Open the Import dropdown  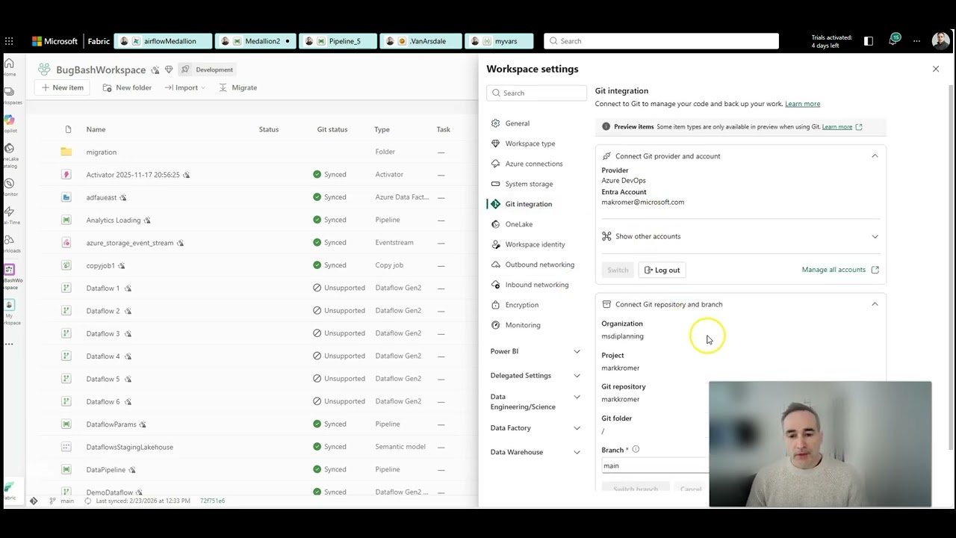184,87
